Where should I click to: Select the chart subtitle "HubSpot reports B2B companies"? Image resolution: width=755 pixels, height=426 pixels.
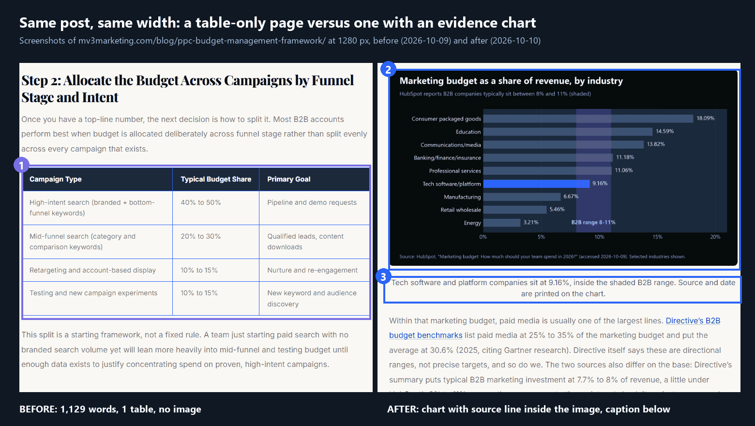[x=495, y=94]
